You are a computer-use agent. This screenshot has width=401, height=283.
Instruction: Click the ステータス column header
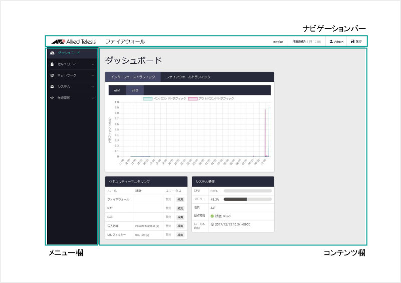coord(173,191)
